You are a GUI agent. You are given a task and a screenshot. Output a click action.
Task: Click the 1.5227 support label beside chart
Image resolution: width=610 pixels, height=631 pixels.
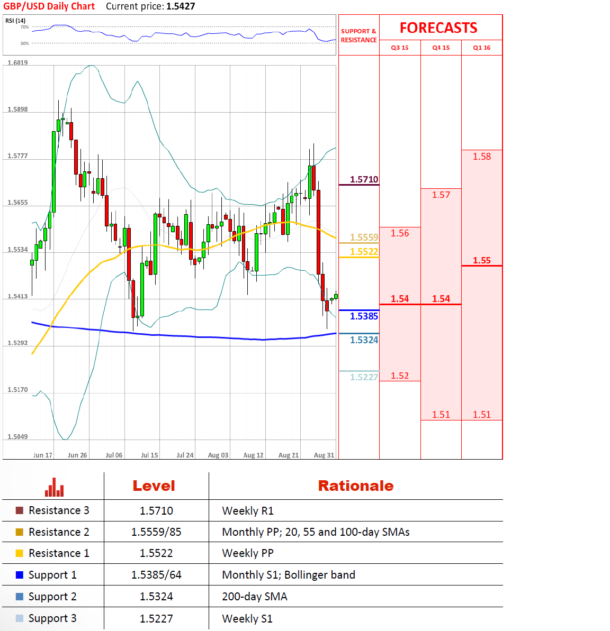364,377
